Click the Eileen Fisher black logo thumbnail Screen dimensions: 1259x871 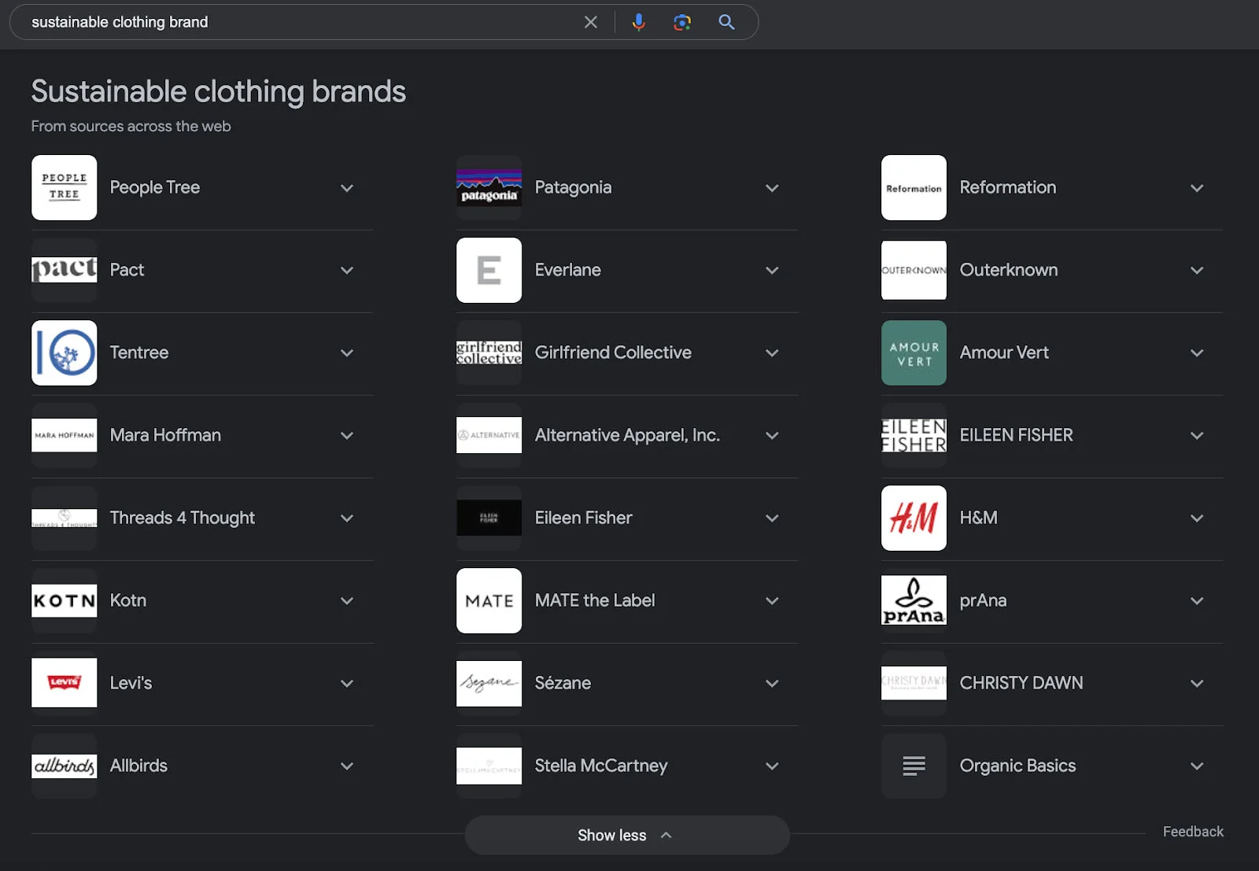(x=489, y=518)
